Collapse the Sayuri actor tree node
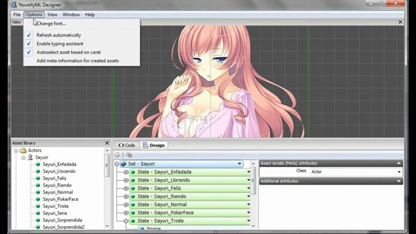The height and width of the screenshot is (234, 416). click(x=23, y=157)
